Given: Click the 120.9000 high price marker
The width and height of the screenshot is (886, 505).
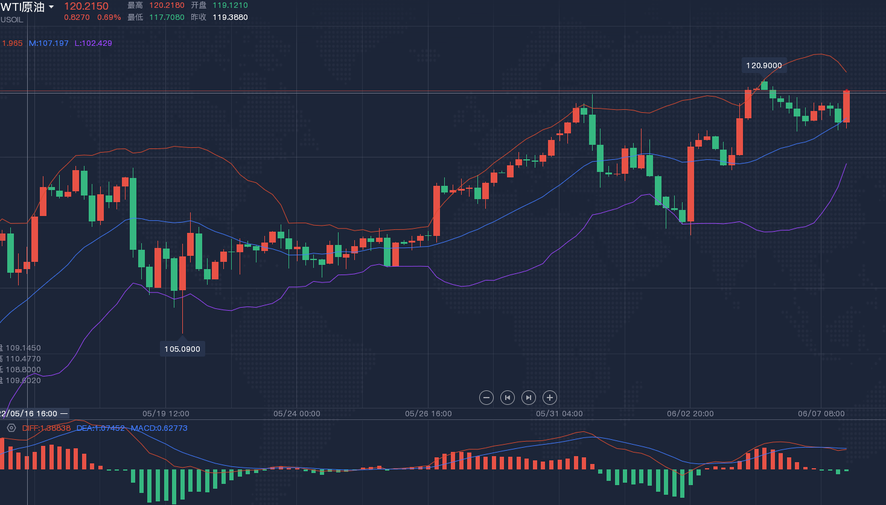Looking at the screenshot, I should pos(764,66).
